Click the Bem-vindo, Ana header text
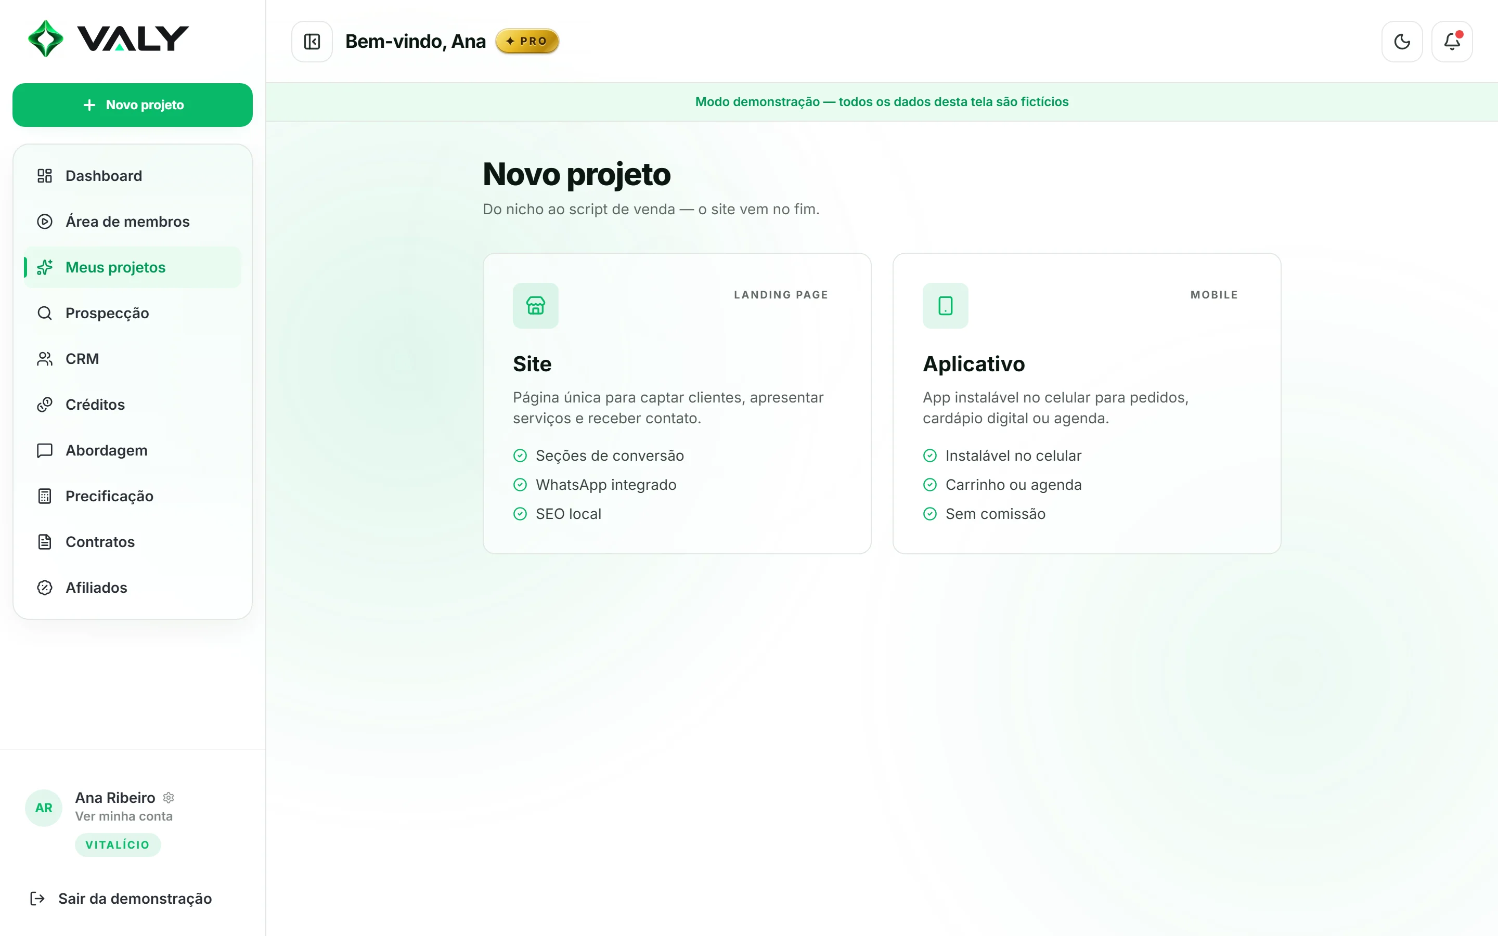Viewport: 1498px width, 936px height. 416,42
